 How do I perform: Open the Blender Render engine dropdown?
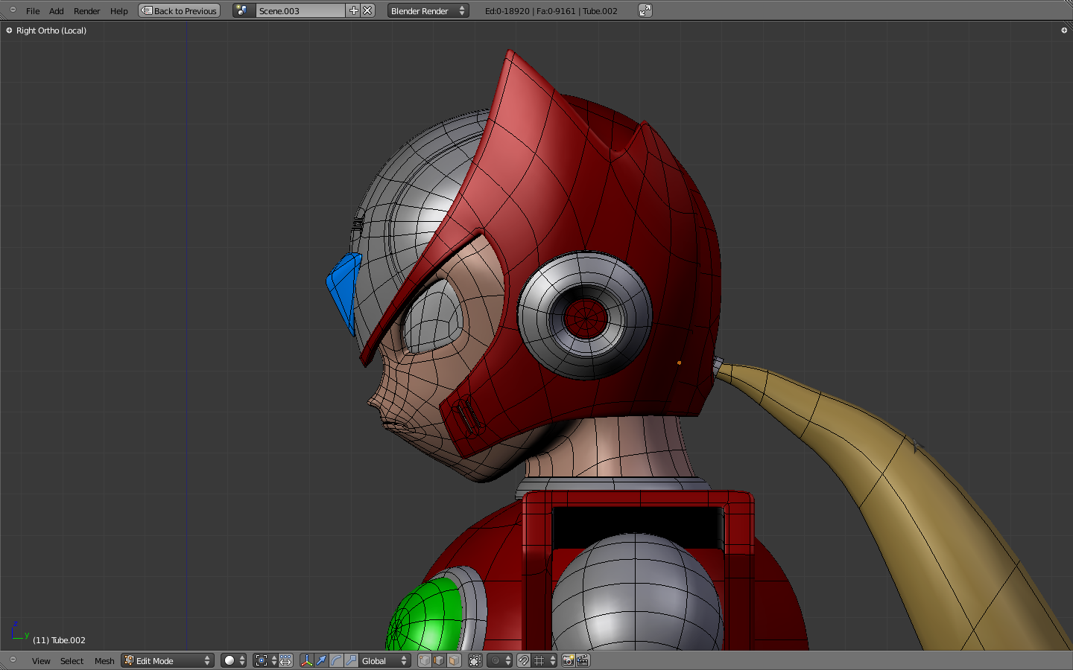click(x=428, y=11)
